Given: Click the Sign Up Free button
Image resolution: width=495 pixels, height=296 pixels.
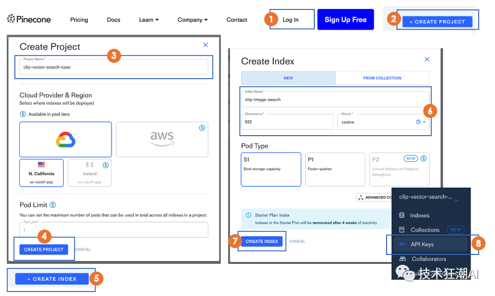Looking at the screenshot, I should click(346, 20).
